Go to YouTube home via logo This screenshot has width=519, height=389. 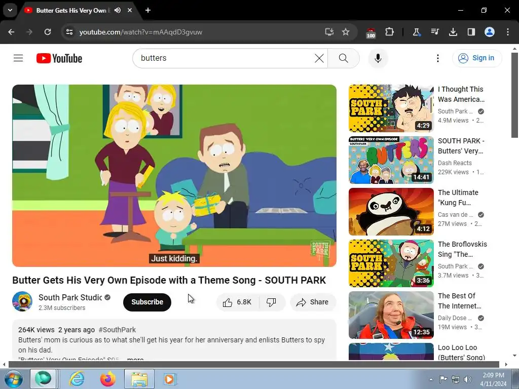(x=59, y=58)
